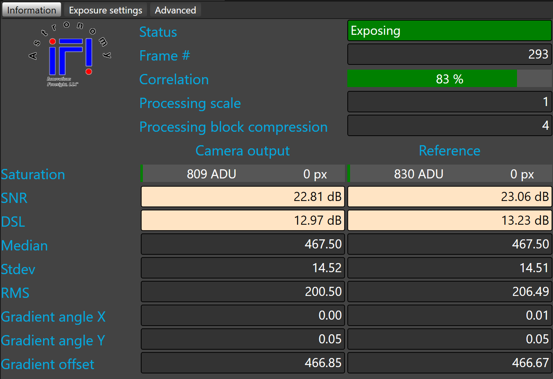Screen dimensions: 553x379
Task: Select camera output Gradient offset 466.85
Action: click(x=243, y=363)
